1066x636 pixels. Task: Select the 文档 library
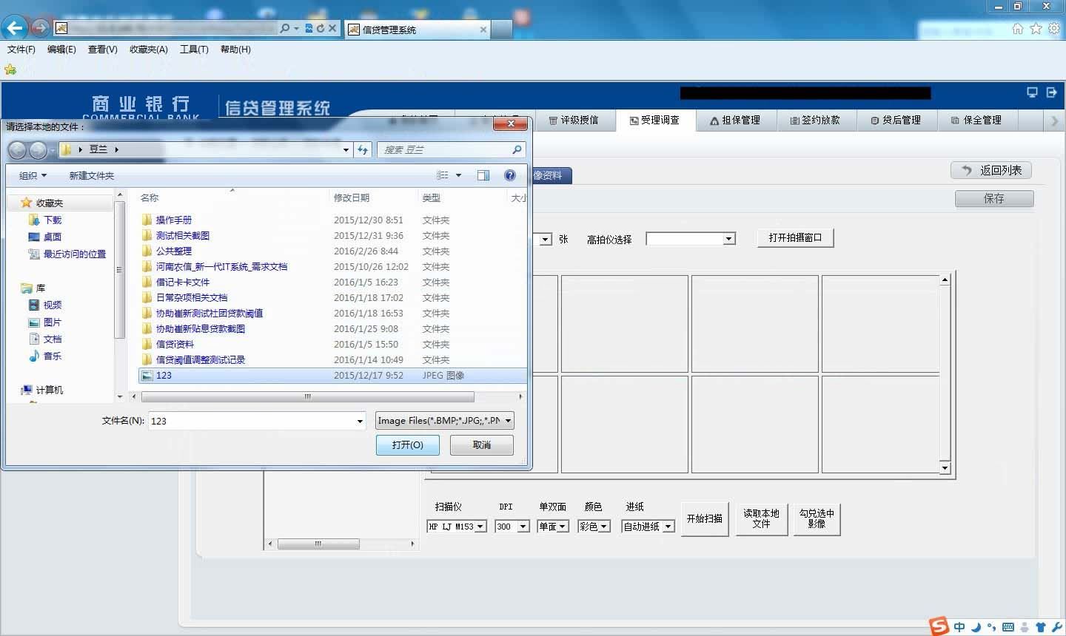tap(52, 339)
